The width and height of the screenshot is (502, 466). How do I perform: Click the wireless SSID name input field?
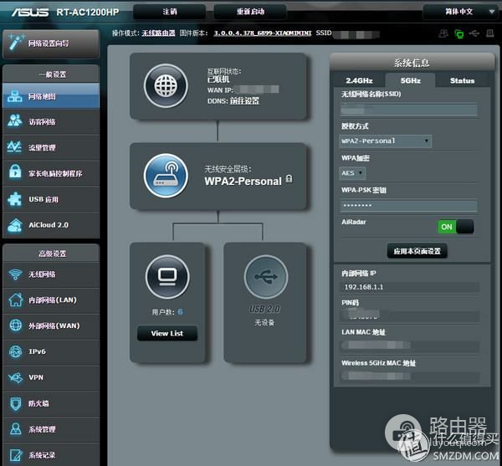point(409,110)
